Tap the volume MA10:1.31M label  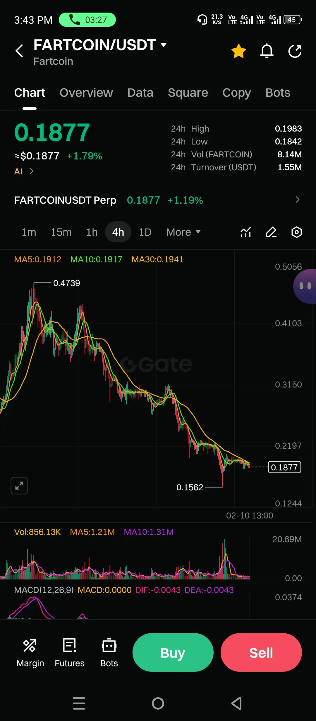click(149, 532)
